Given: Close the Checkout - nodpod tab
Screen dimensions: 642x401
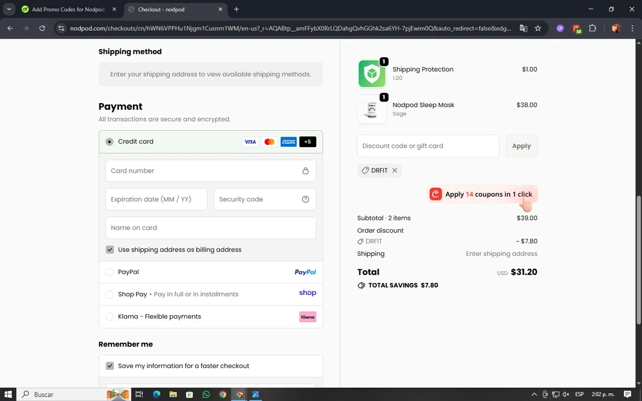Looking at the screenshot, I should point(220,9).
